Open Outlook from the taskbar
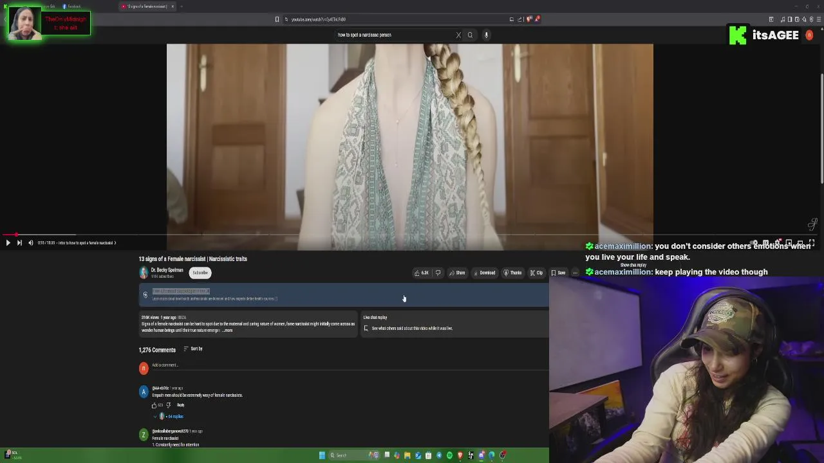Image resolution: width=824 pixels, height=463 pixels. click(418, 455)
